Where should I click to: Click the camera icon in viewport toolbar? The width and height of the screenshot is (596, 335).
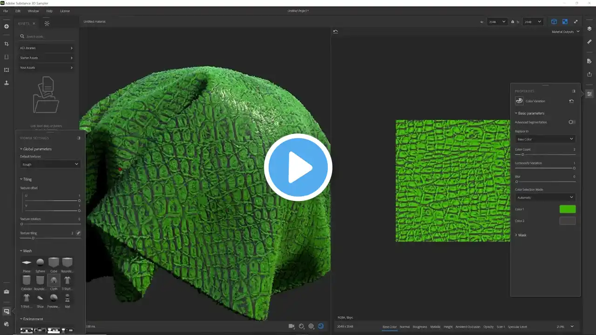coord(291,326)
